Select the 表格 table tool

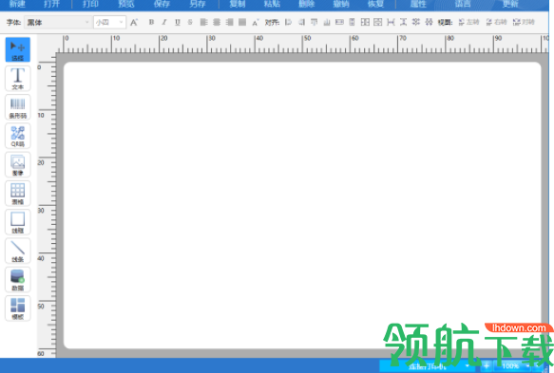18,194
